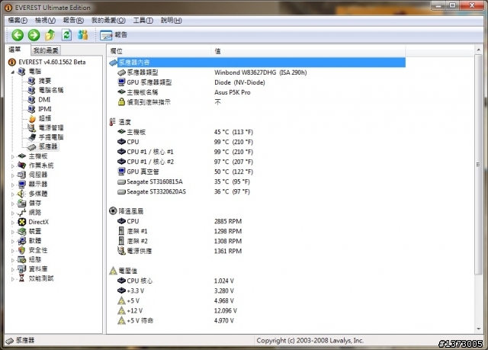The height and width of the screenshot is (350, 488).
Task: Go forward with the green right arrow
Action: [x=34, y=35]
